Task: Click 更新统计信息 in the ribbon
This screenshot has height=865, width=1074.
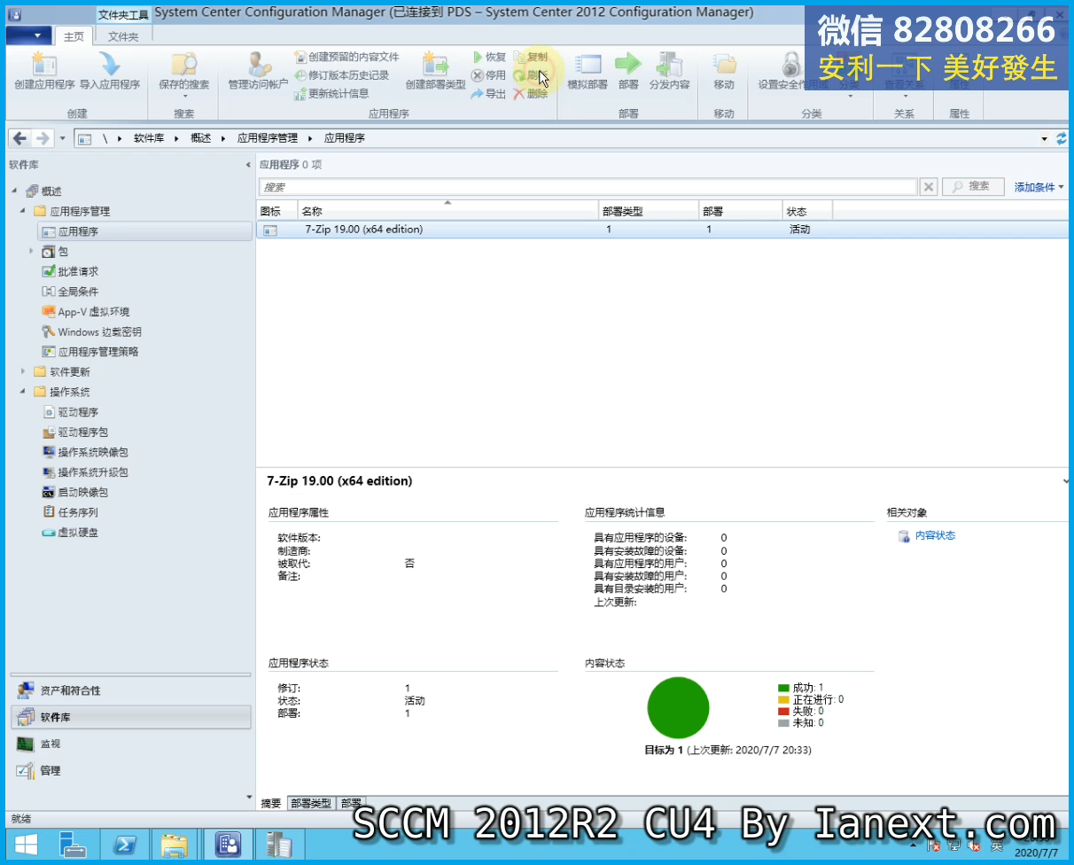Action: pyautogui.click(x=331, y=93)
